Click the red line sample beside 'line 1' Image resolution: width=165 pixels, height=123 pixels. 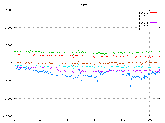click(153, 13)
